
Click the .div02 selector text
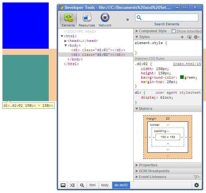(x=141, y=64)
